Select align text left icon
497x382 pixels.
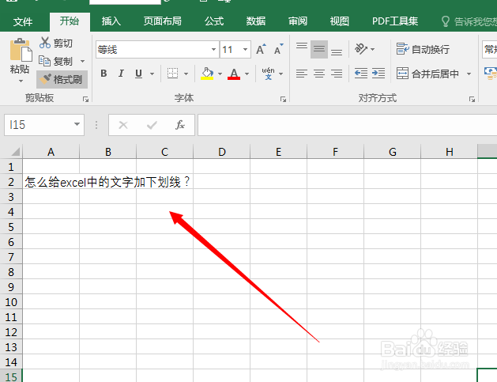pyautogui.click(x=301, y=74)
